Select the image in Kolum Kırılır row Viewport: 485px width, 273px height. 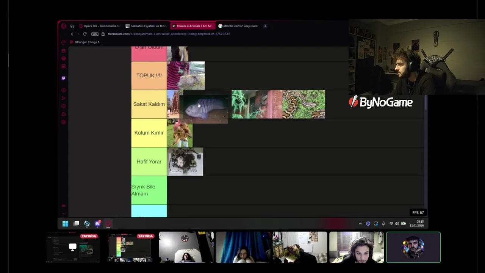pyautogui.click(x=180, y=133)
